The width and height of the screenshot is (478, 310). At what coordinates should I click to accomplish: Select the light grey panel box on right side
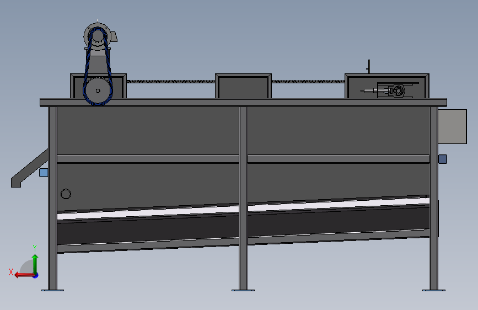coord(453,126)
